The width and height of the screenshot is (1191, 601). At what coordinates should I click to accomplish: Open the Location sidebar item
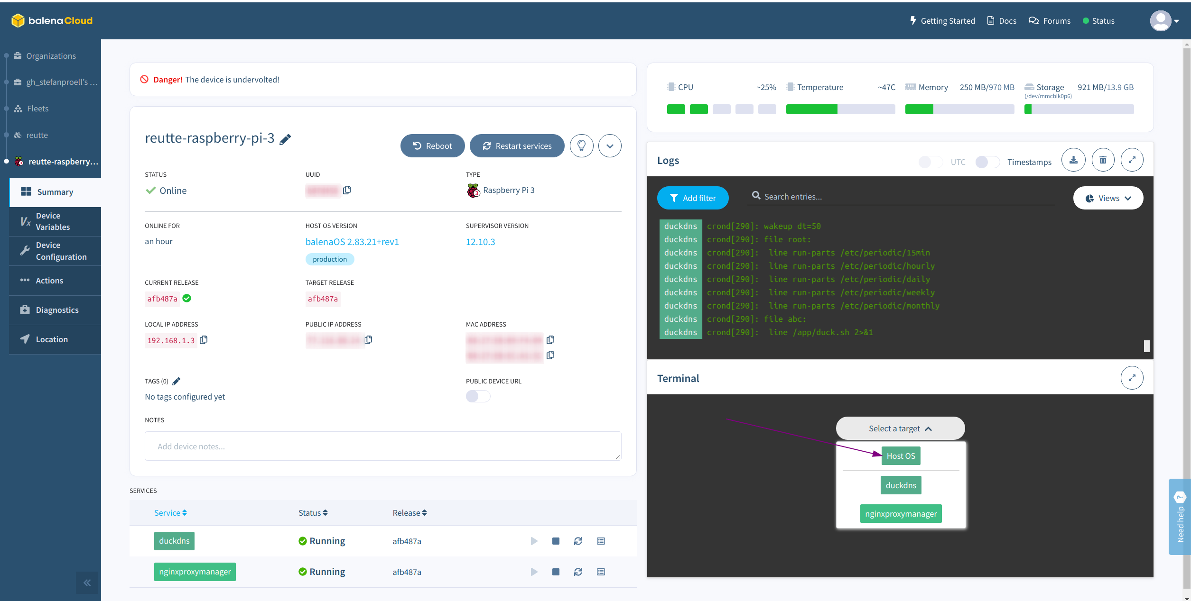55,339
